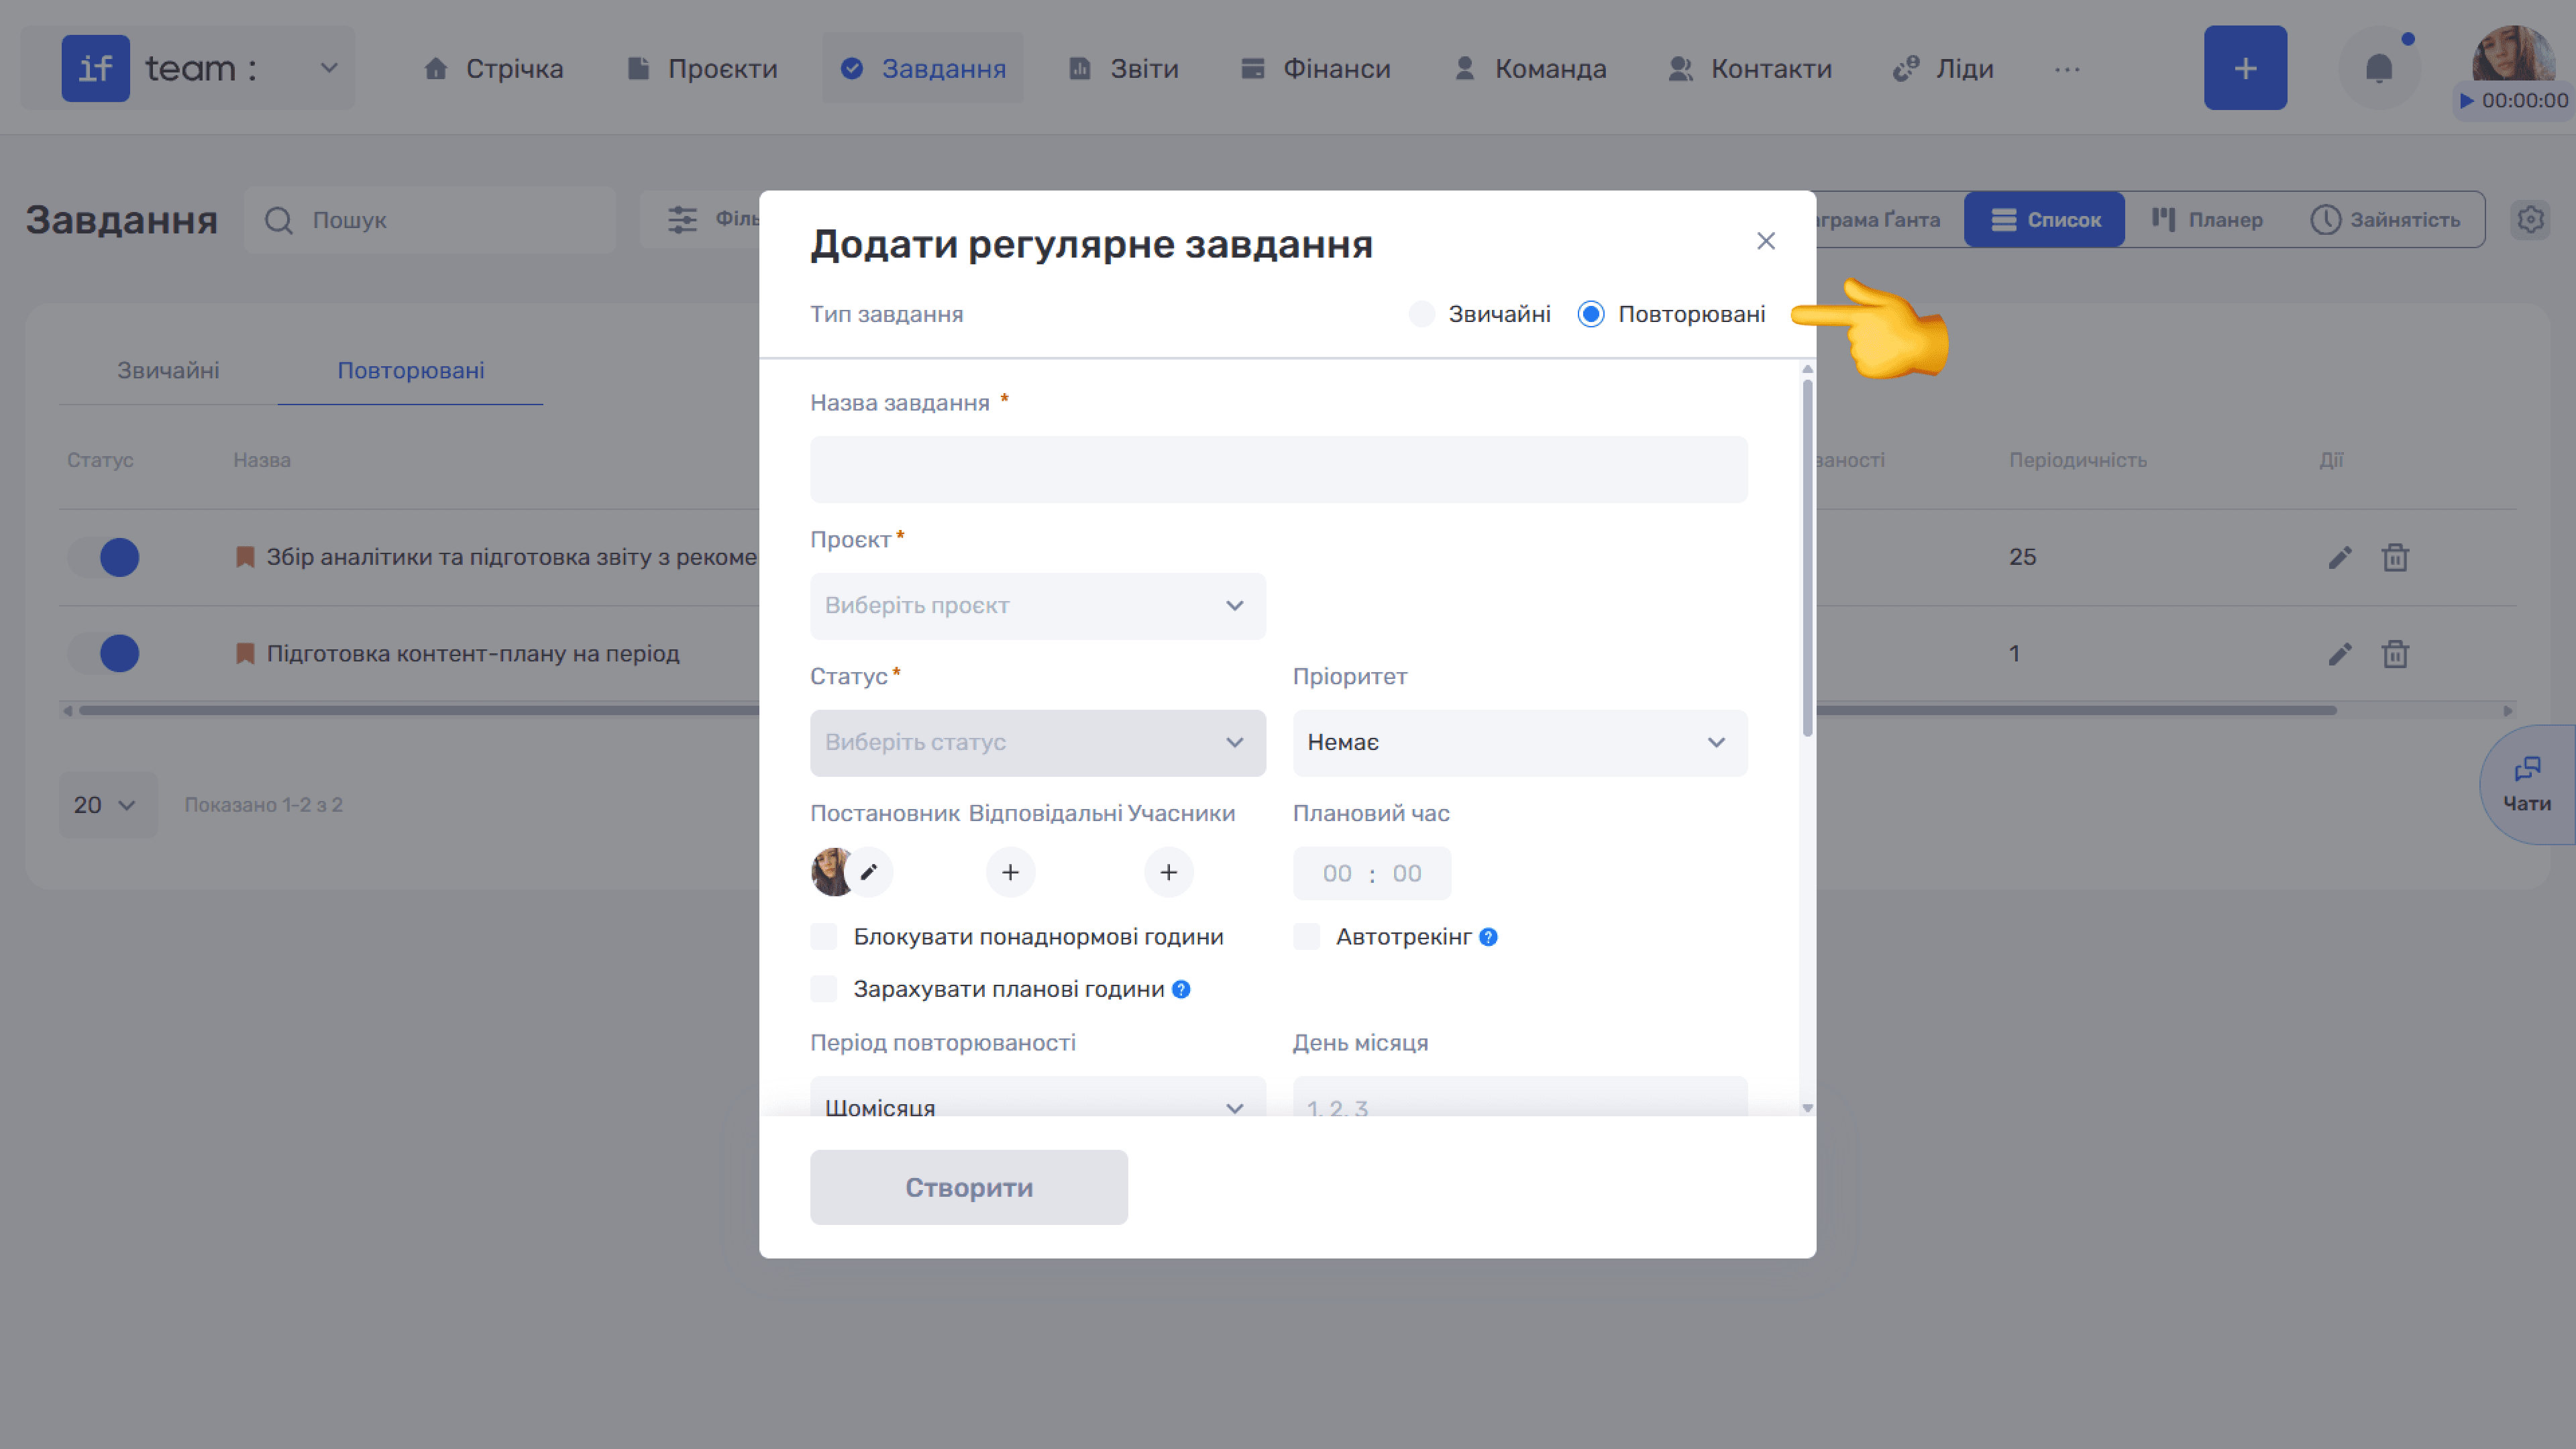Add a responsible person (Відповідальні) plus
Viewport: 2576px width, 1449px height.
pos(1010,872)
